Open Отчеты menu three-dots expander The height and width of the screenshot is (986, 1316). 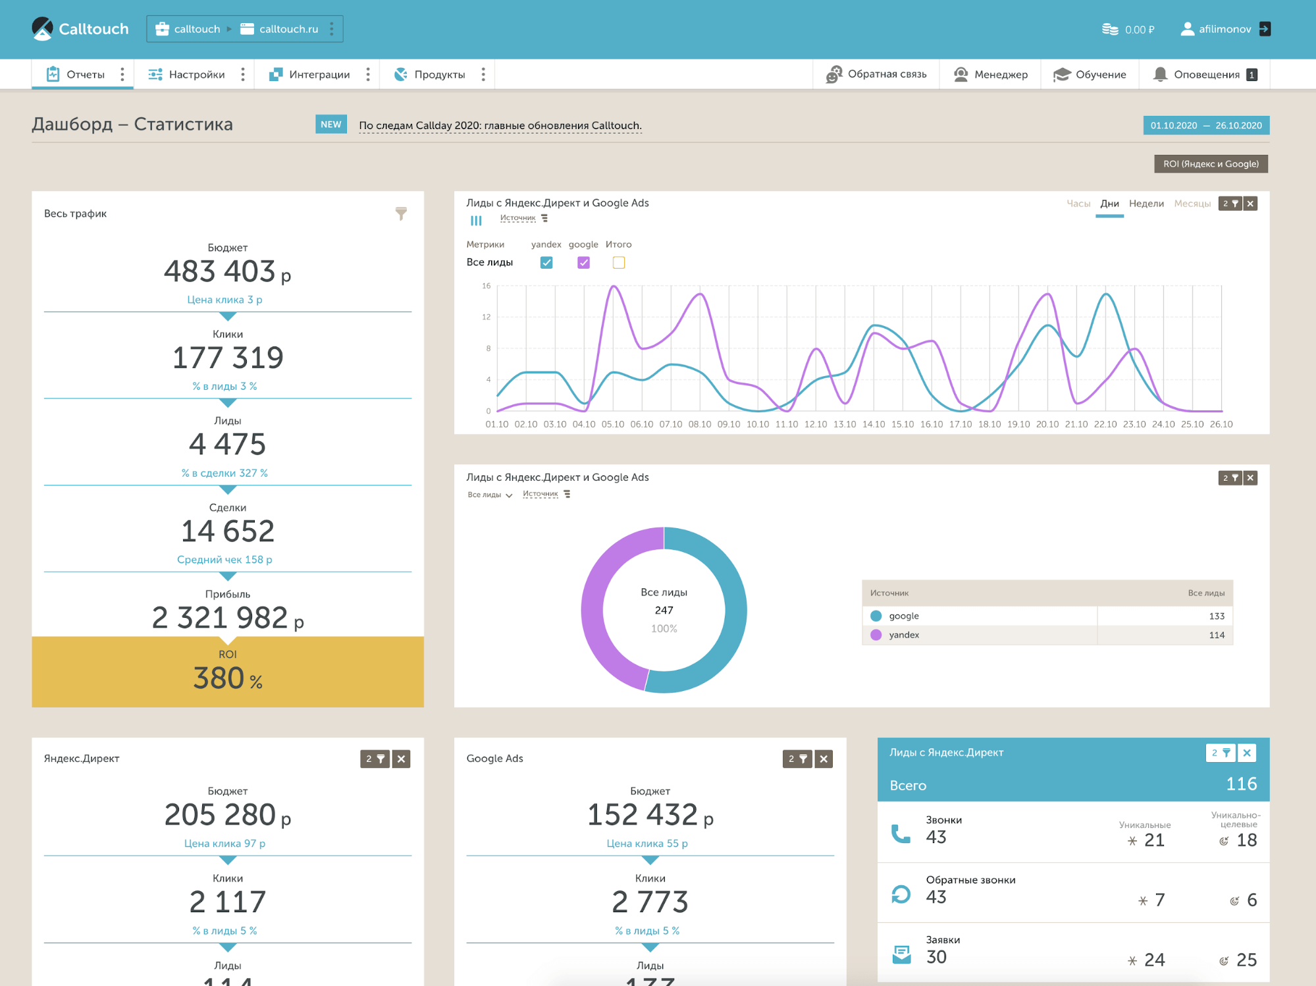(122, 74)
